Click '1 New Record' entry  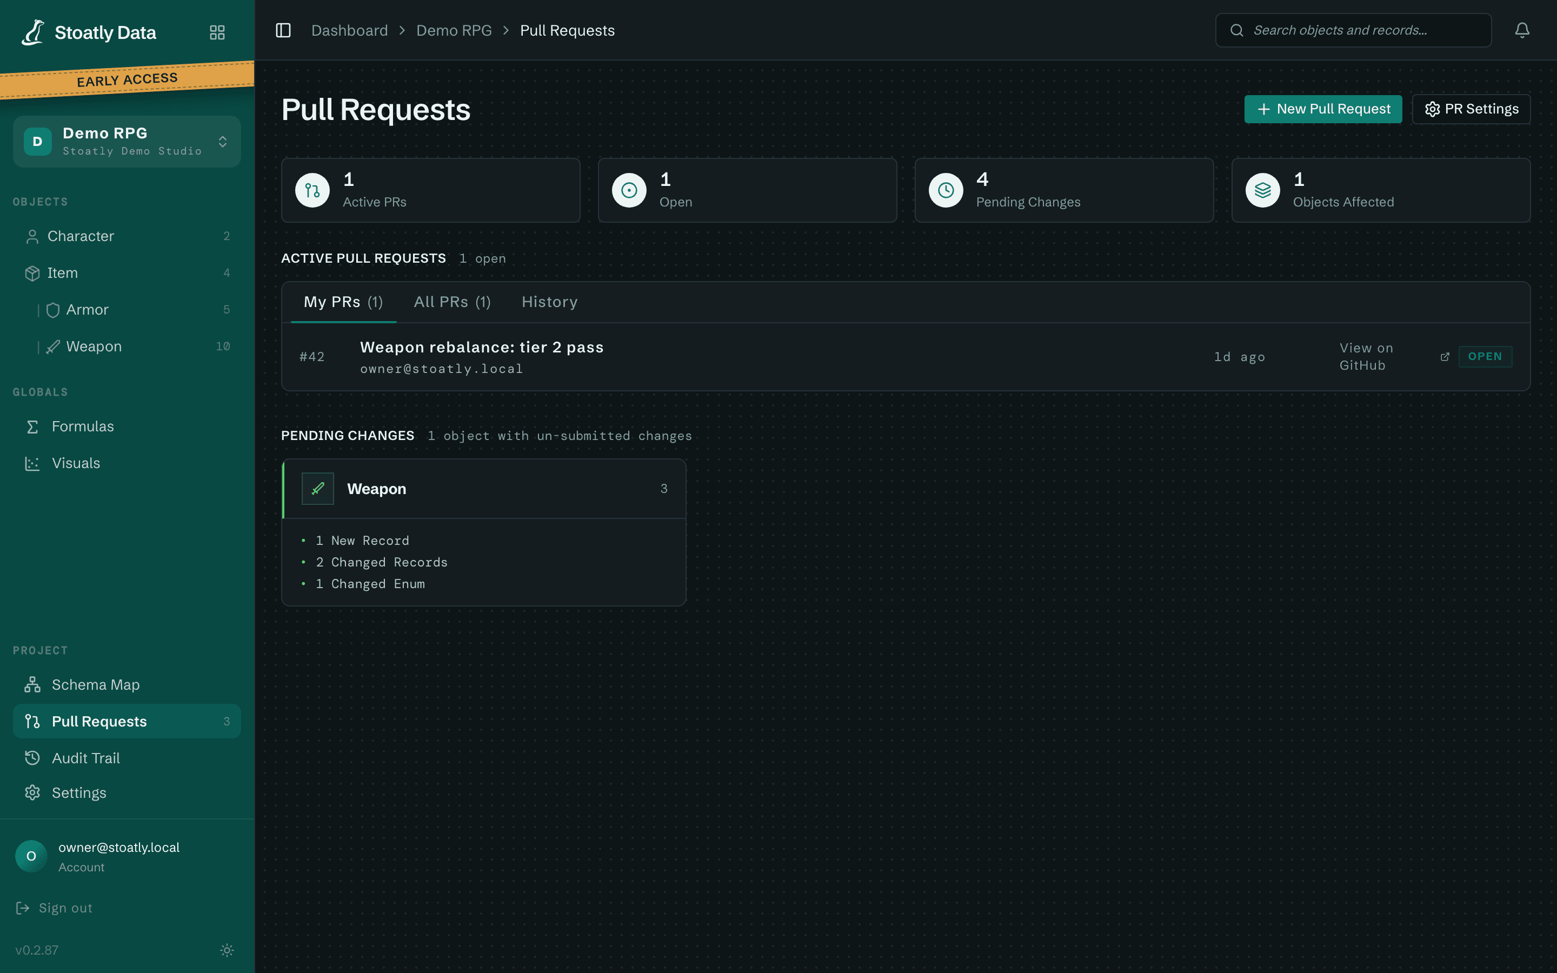(362, 541)
